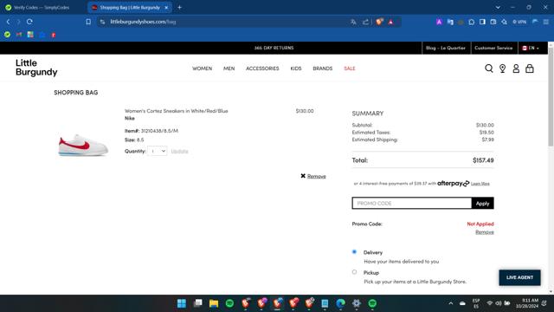554x312 pixels.
Task: Click the browser address bar URL
Action: [x=143, y=22]
